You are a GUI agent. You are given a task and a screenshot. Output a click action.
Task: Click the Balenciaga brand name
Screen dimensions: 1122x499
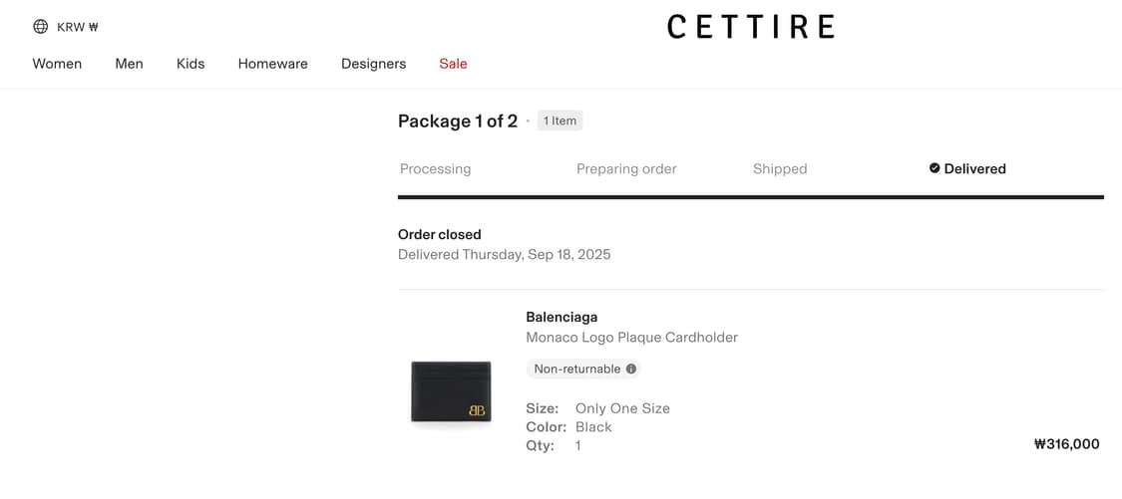tap(561, 317)
